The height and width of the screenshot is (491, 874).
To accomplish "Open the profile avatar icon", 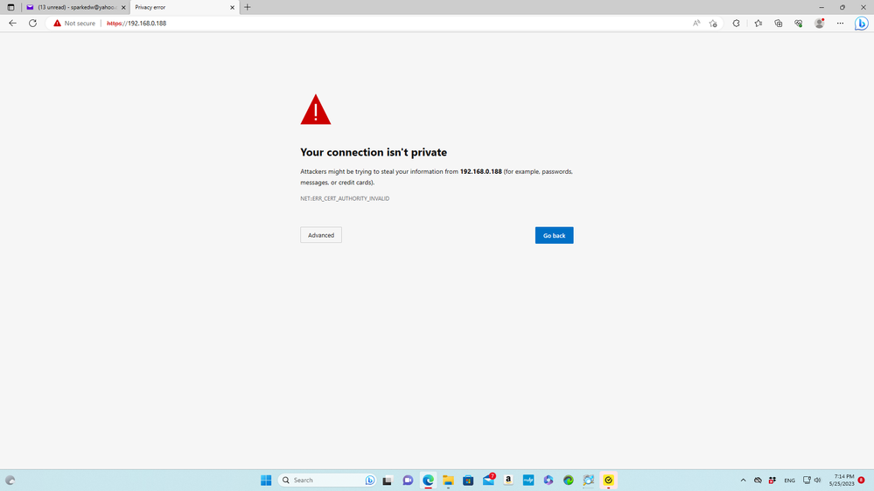I will click(x=819, y=24).
